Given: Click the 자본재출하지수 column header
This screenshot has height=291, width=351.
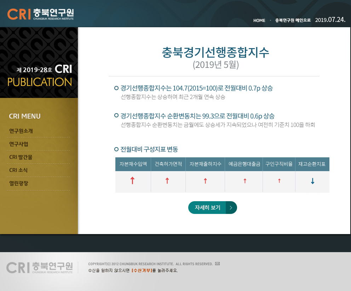Looking at the screenshot, I should pyautogui.click(x=205, y=164).
